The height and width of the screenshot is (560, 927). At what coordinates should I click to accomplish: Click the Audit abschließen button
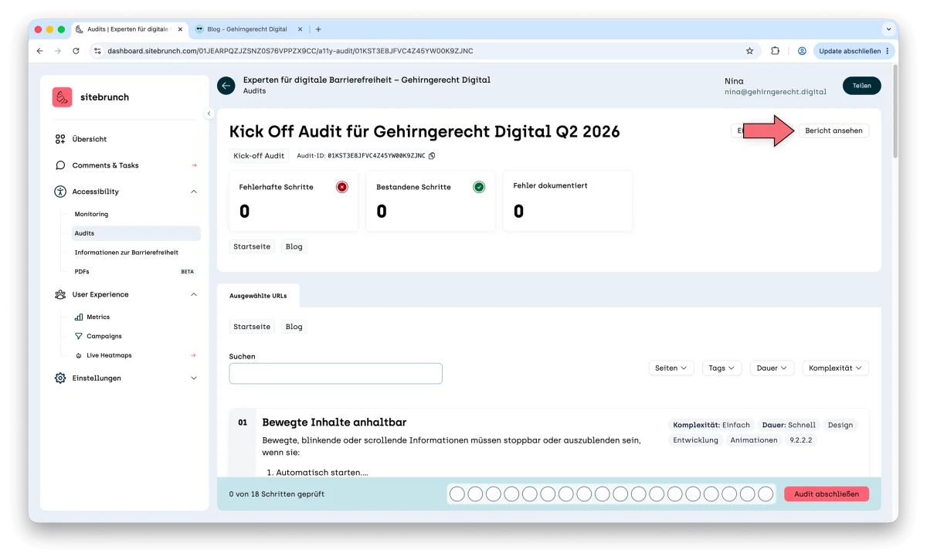pos(827,494)
